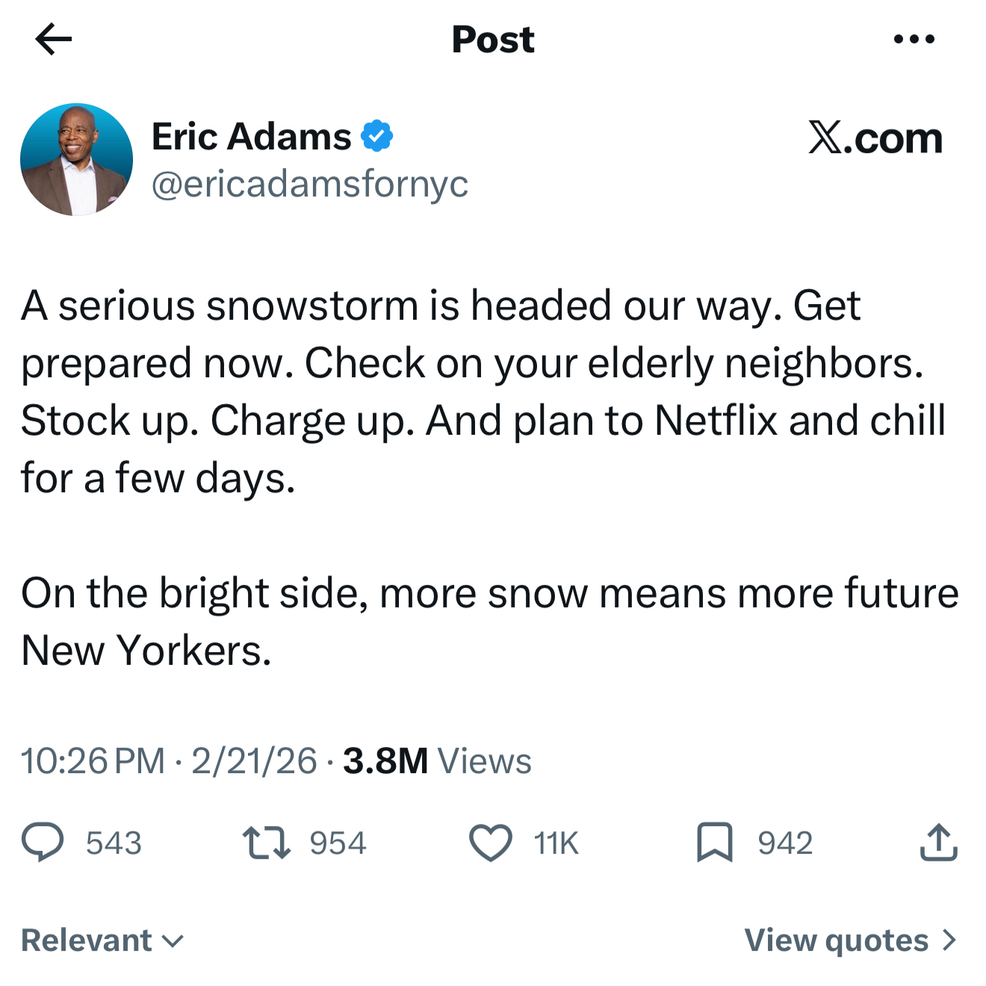Open View quotes link
The width and height of the screenshot is (986, 986).
[837, 940]
